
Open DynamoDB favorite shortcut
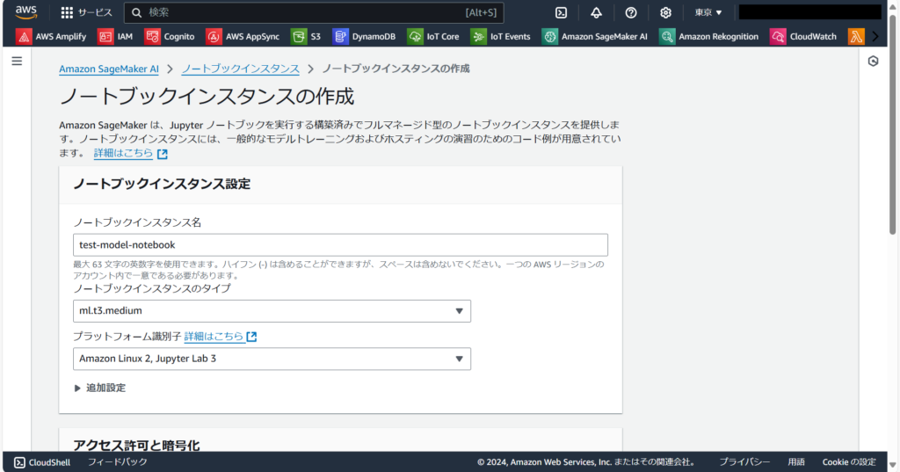tap(365, 36)
